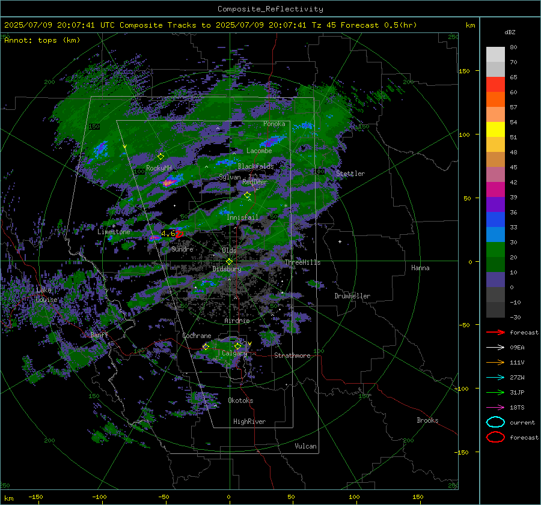Click the Vulcan town label

[305, 446]
